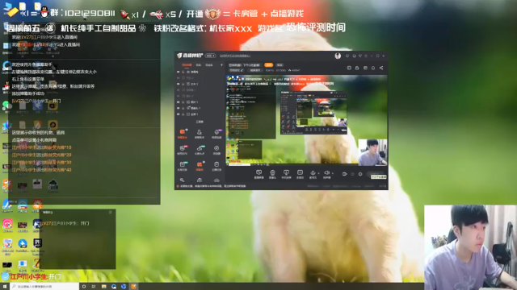This screenshot has width=517, height=290.
Task: Open toolbox tool with pink badge
Action: coord(183,150)
